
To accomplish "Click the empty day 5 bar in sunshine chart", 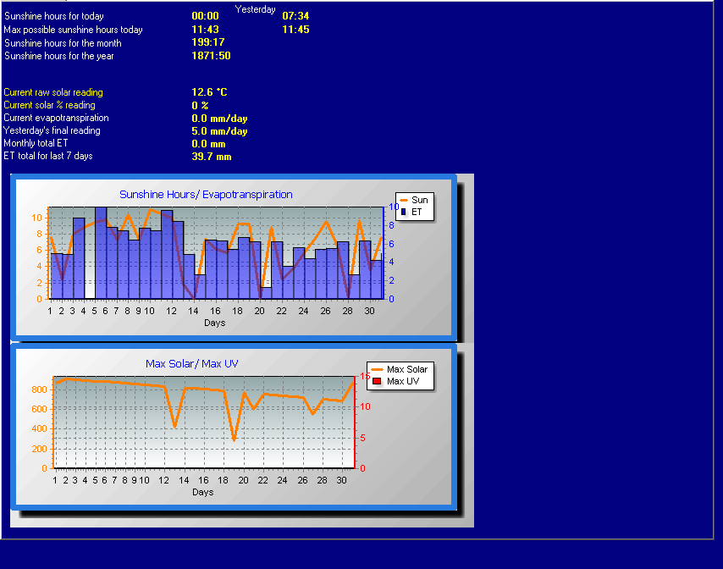I will [90, 261].
